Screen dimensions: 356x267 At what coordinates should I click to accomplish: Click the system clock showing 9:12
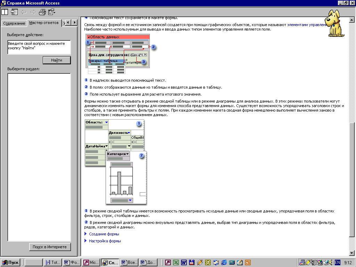pos(348,263)
